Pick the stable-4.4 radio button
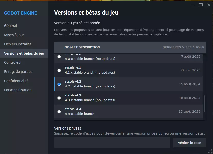213x154 pixels. (x=59, y=112)
